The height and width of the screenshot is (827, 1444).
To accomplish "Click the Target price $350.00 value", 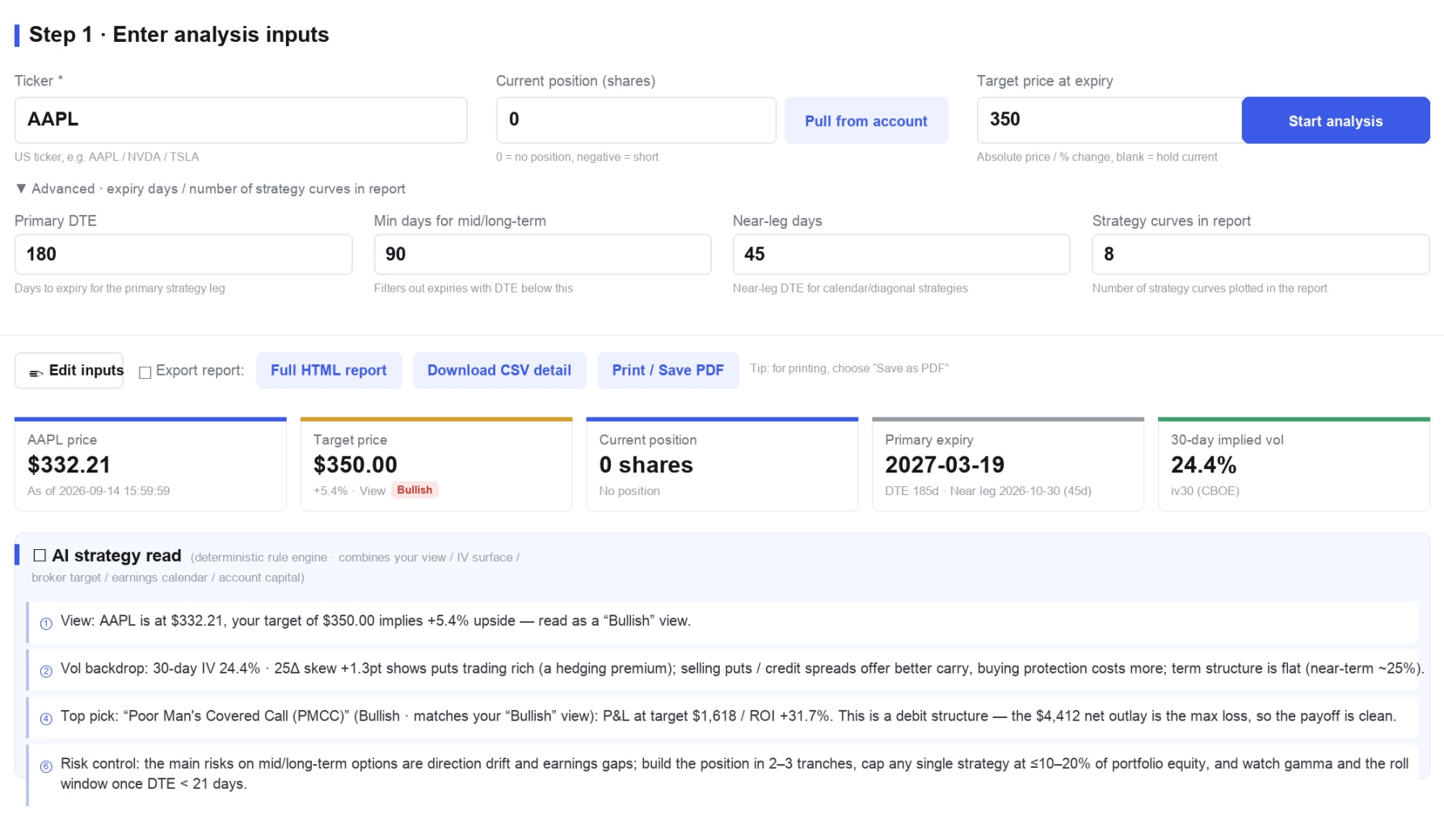I will 356,465.
